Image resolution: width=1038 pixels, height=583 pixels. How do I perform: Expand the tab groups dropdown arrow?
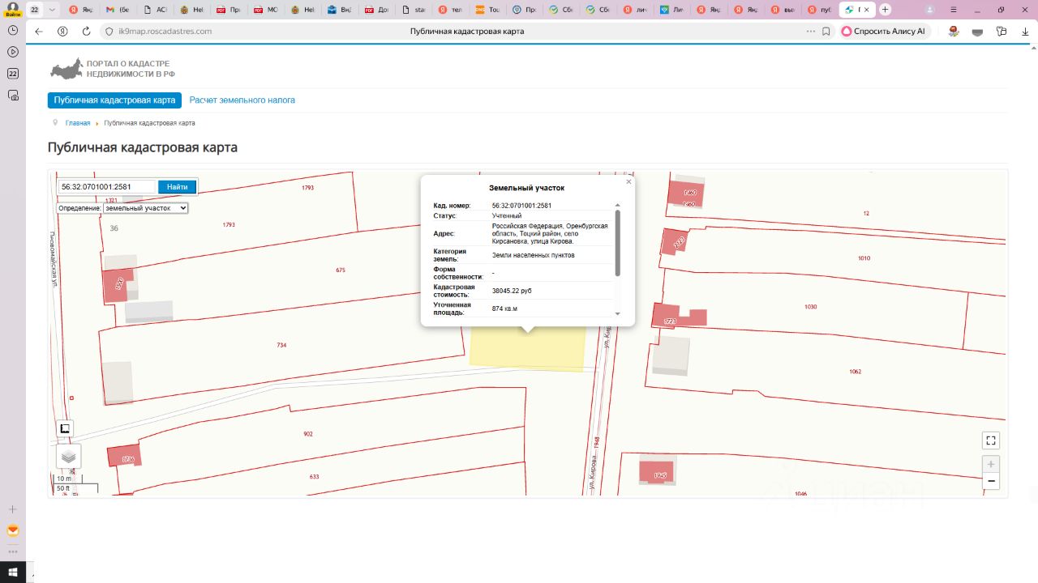click(52, 10)
